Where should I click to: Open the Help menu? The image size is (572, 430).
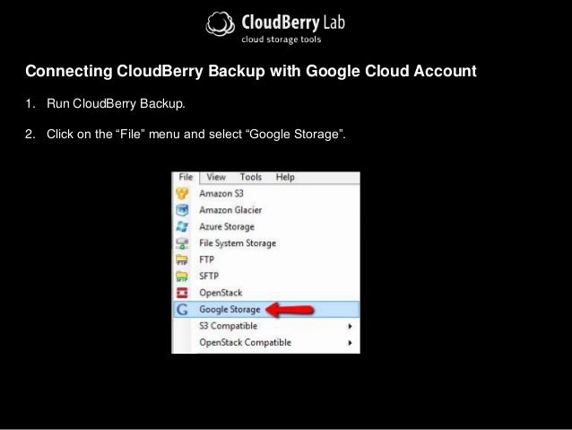coord(285,177)
